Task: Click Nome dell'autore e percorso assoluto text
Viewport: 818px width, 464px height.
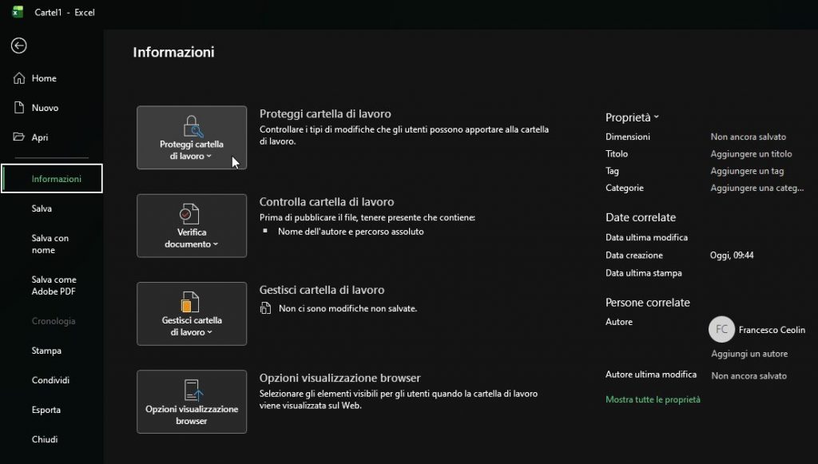Action: (x=351, y=232)
